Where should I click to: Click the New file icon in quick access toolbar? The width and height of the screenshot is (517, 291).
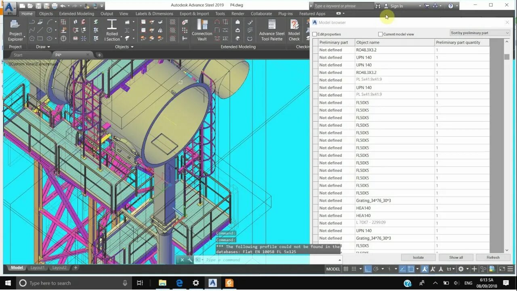coord(22,6)
